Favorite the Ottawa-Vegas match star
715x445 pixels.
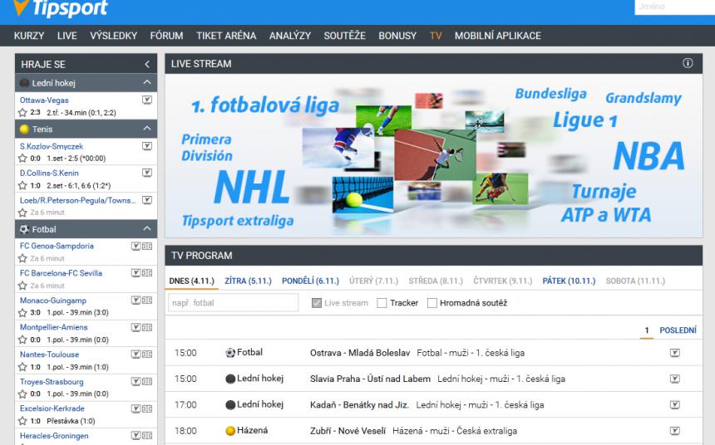pyautogui.click(x=22, y=113)
